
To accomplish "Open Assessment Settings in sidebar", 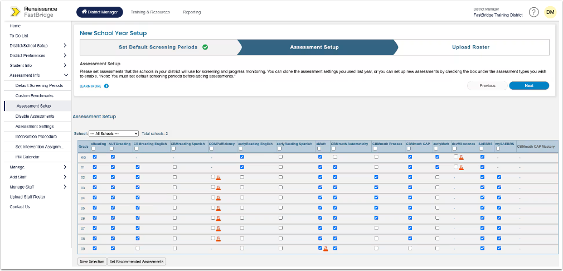I will tap(35, 127).
